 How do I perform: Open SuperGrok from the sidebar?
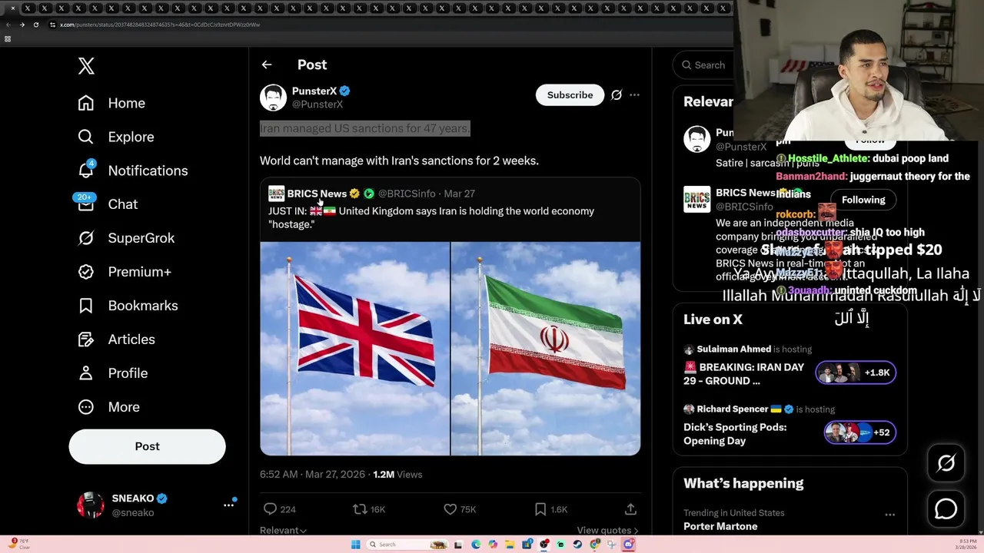click(126, 238)
